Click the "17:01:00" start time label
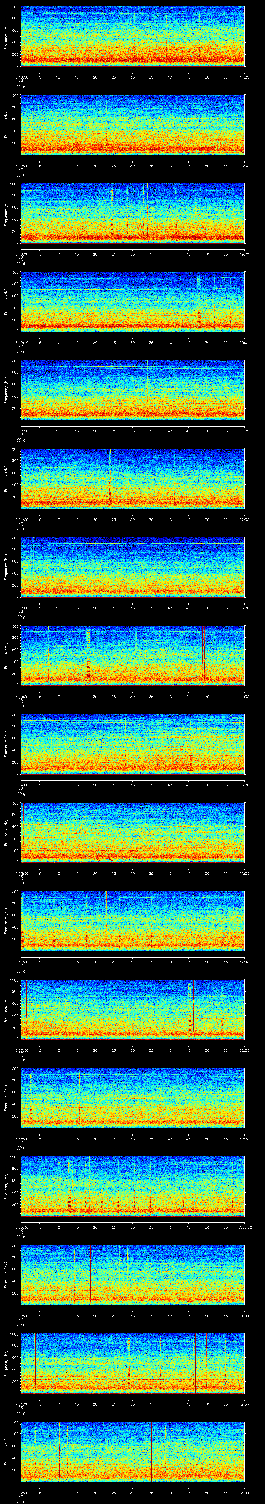The image size is (265, 1504). point(20,1404)
